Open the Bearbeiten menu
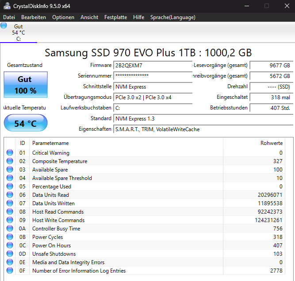Viewport: 295px width, 281px height. (34, 17)
